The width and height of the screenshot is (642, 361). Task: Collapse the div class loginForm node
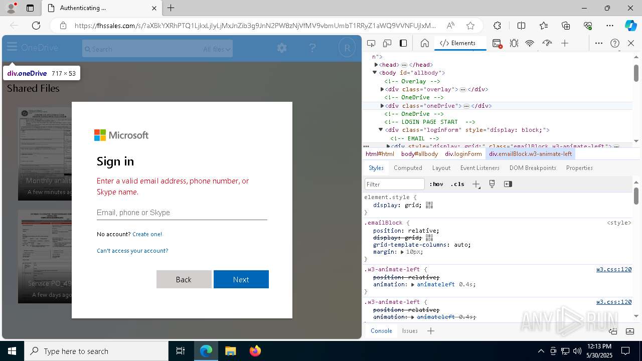coord(381,130)
